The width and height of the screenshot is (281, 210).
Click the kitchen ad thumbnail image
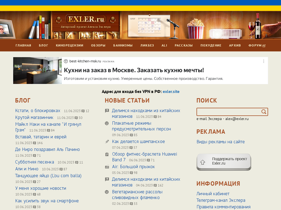37,71
